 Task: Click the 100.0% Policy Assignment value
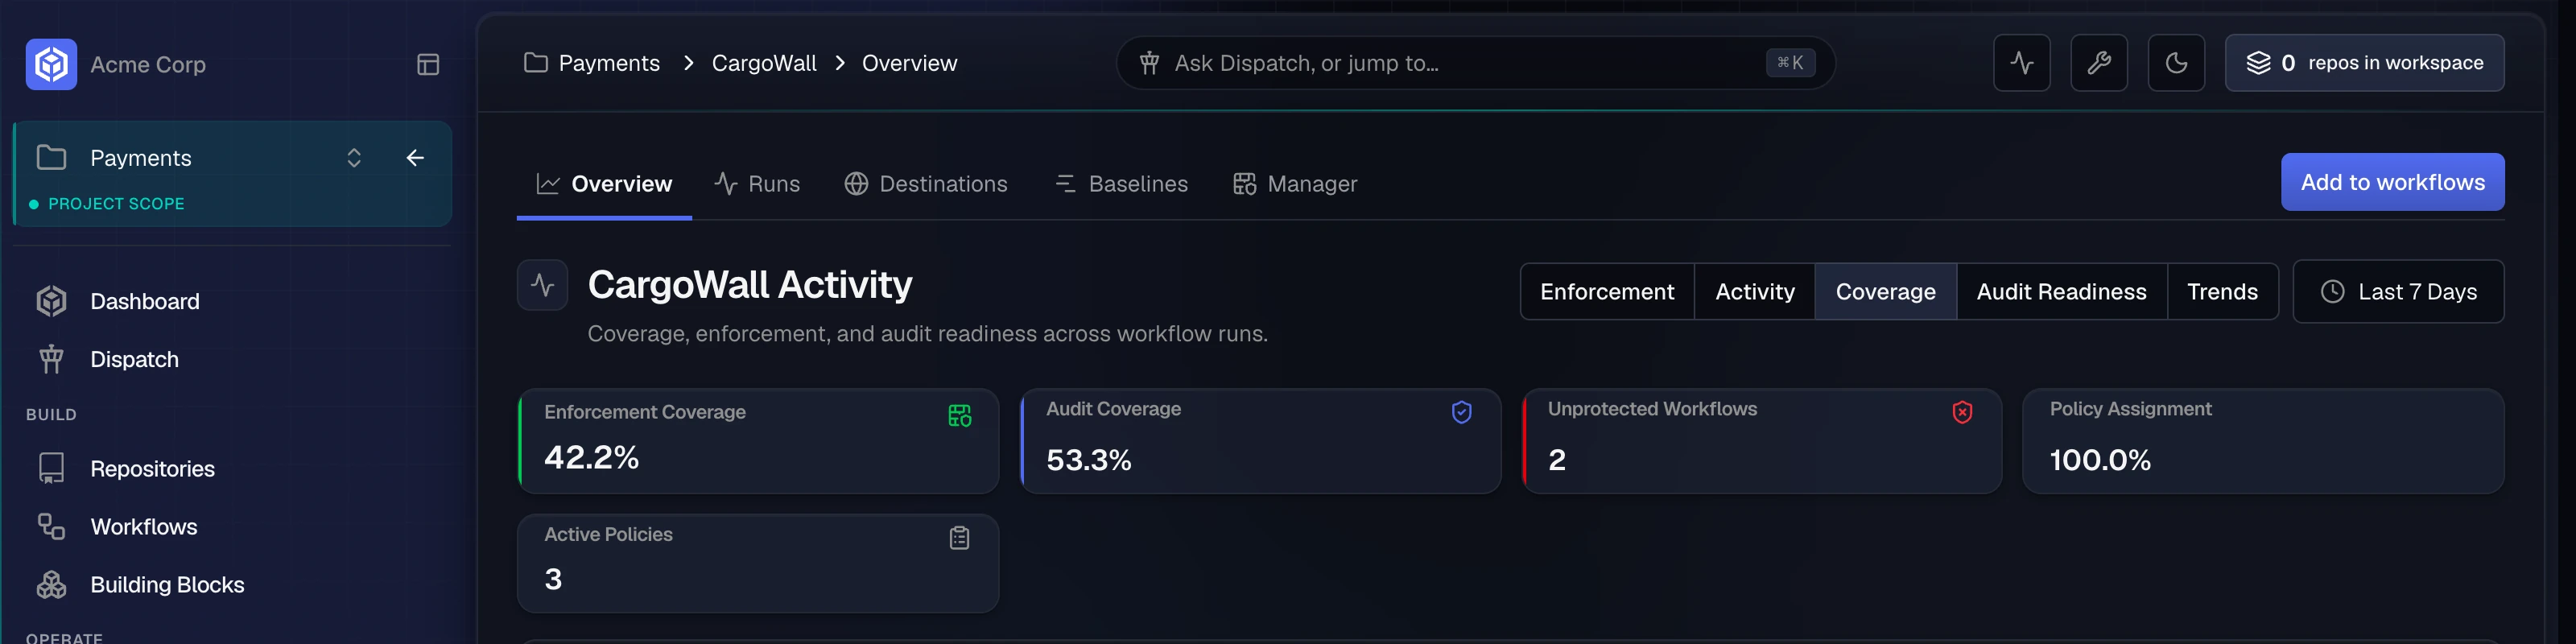[2099, 460]
